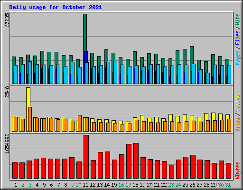Click the dark blue files bar on day 11
Image resolution: width=243 pixels, height=190 pixels.
pos(86,57)
